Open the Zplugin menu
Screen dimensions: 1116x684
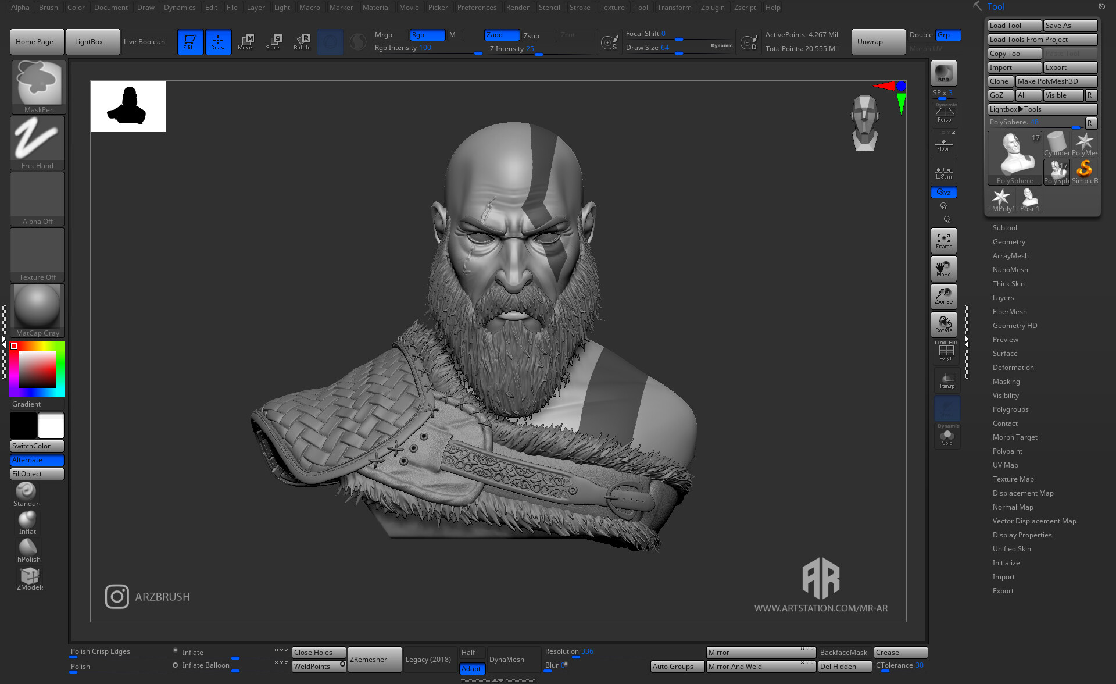(x=713, y=7)
